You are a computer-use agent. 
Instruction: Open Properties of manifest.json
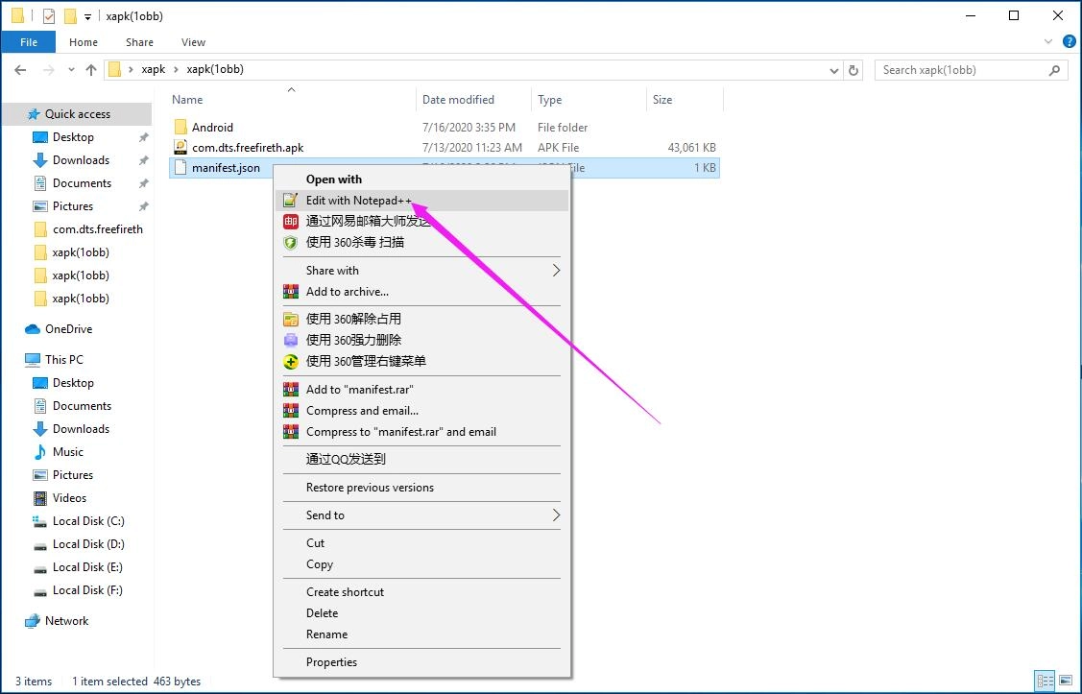point(331,661)
